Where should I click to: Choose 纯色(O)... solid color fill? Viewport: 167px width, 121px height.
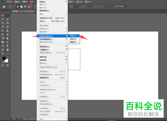[73, 36]
